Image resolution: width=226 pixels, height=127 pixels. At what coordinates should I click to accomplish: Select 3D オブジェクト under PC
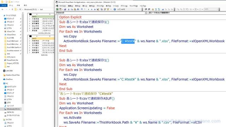coord(12,87)
